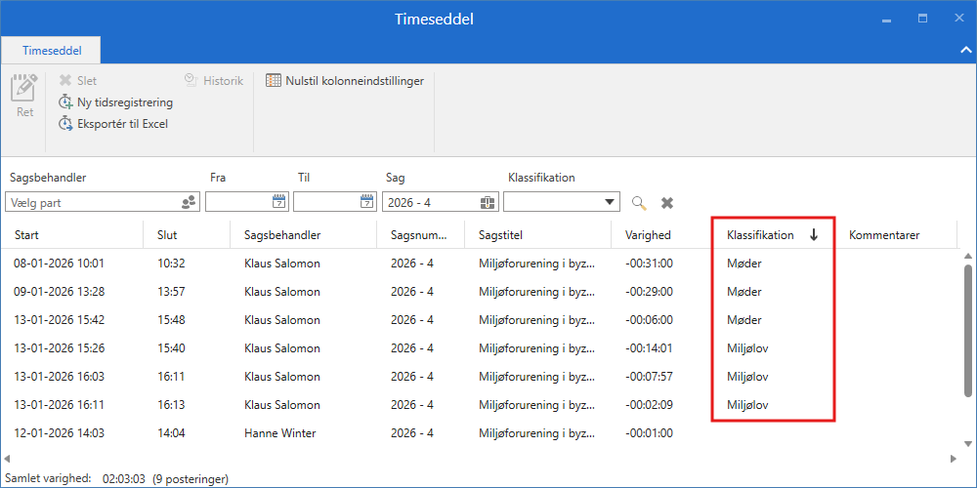Open the Fra date calendar icon
The height and width of the screenshot is (488, 977).
click(x=278, y=202)
